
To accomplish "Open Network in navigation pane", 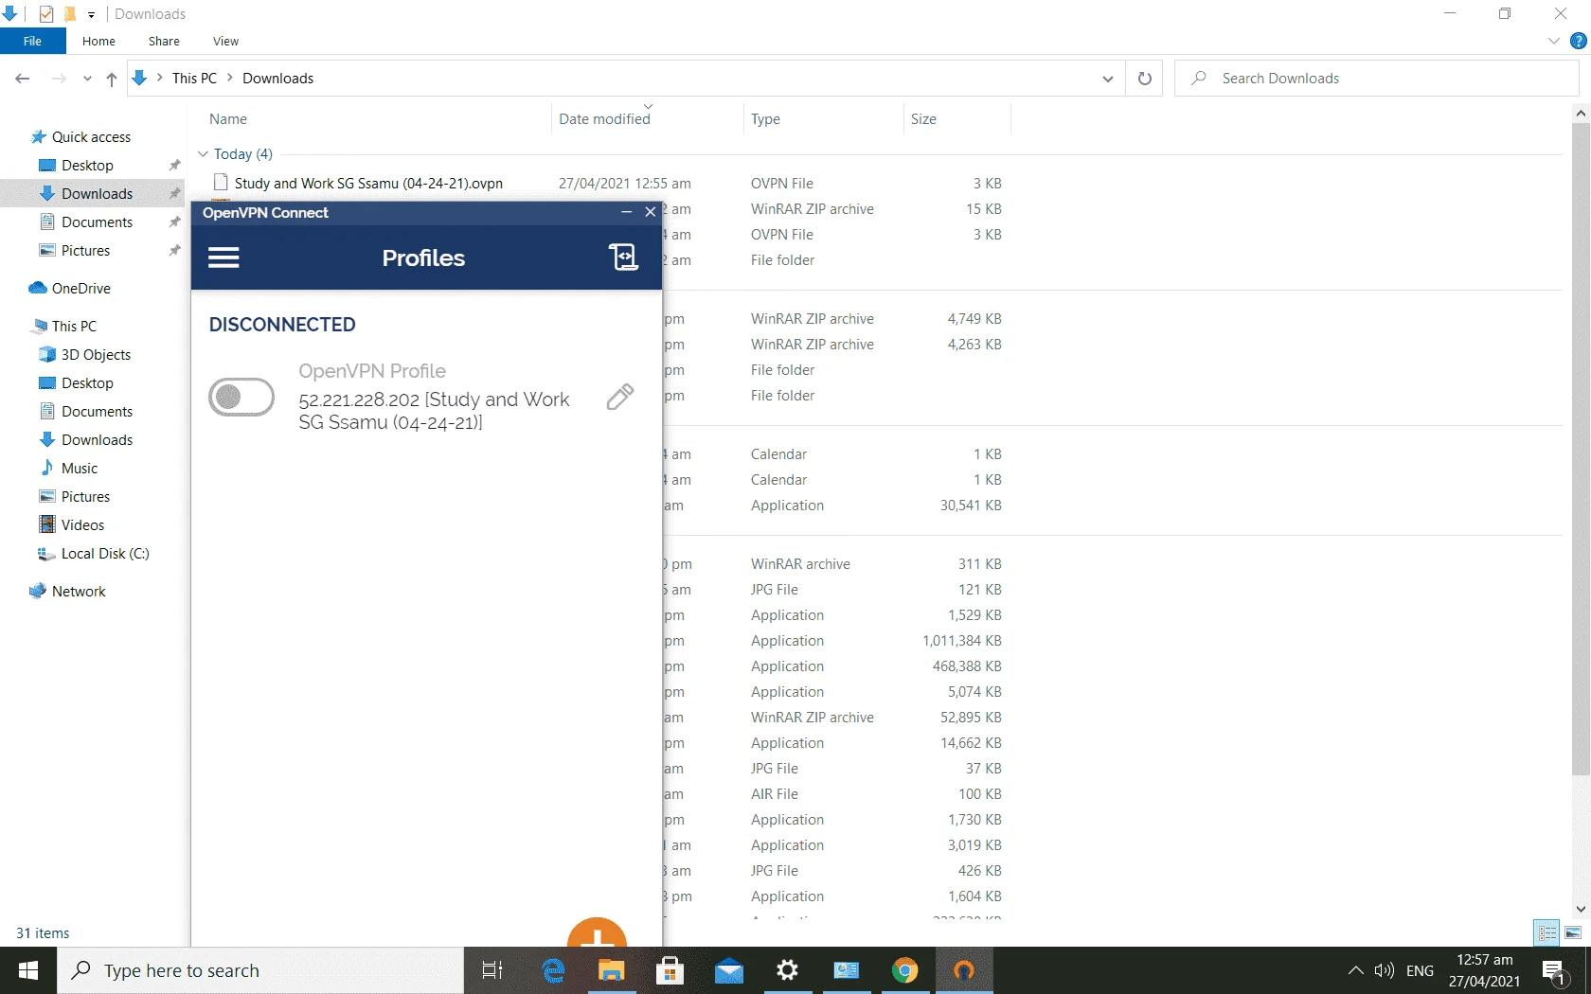I will (x=79, y=592).
